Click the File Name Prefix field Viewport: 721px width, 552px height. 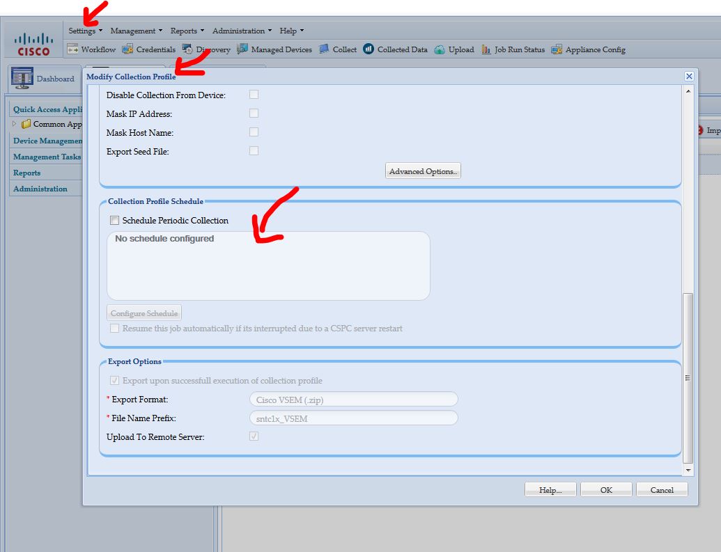click(353, 418)
